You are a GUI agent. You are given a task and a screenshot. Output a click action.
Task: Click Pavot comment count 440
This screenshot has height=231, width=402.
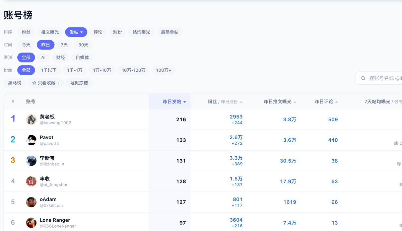point(333,140)
